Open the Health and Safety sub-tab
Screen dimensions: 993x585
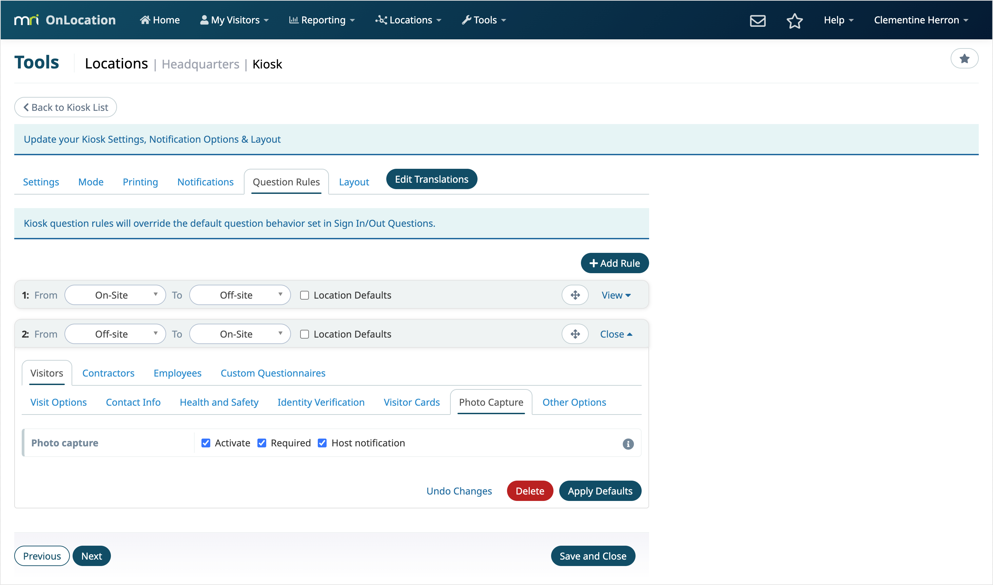[x=219, y=402]
